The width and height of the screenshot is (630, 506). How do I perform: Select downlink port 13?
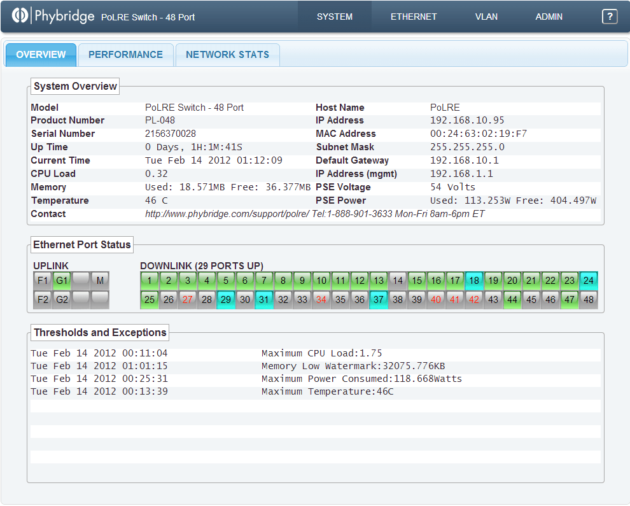[x=379, y=281]
